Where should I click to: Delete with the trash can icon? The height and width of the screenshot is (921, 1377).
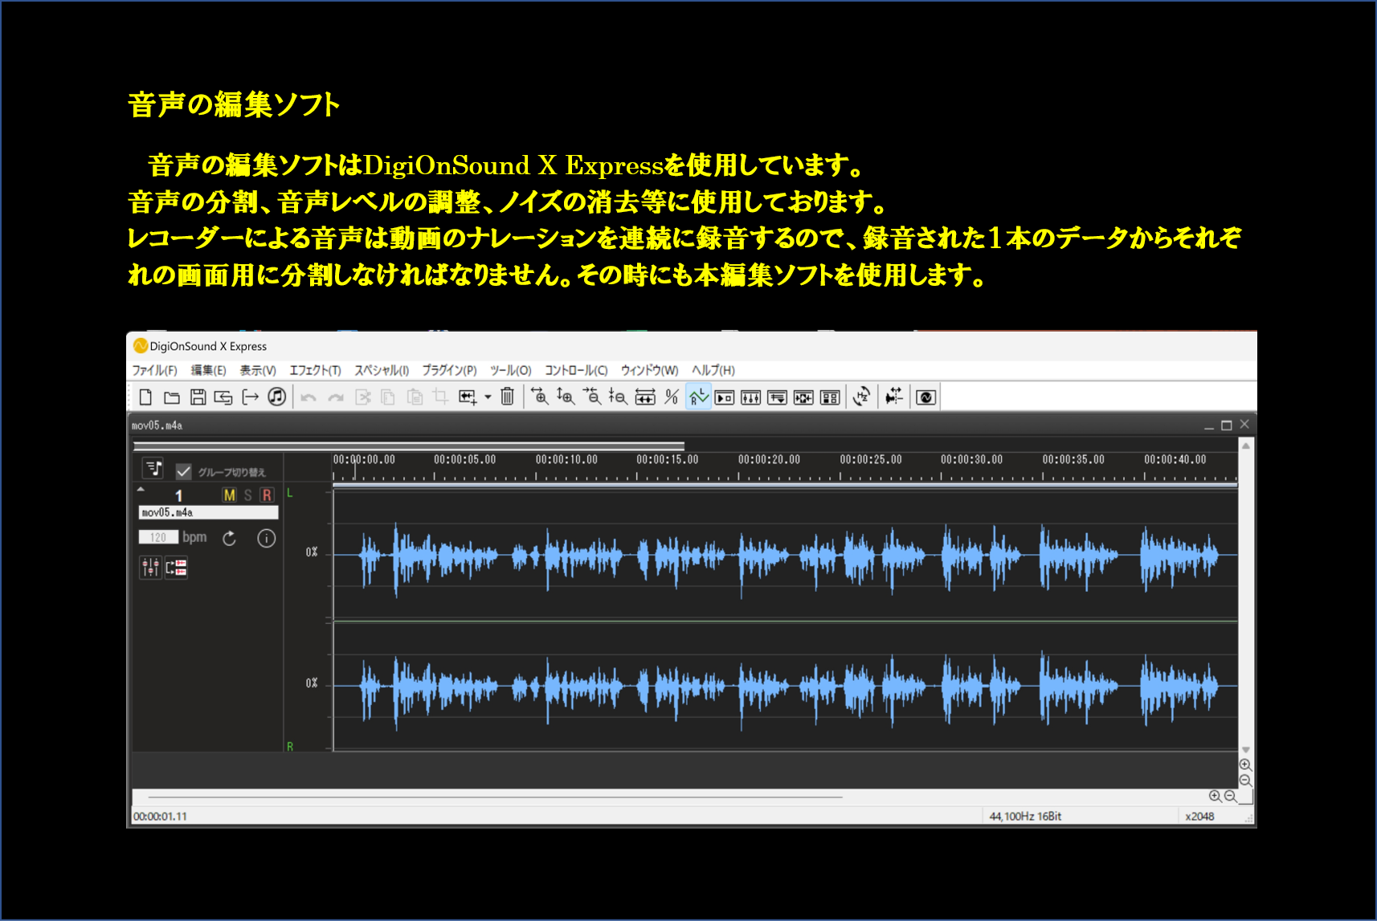[x=507, y=397]
